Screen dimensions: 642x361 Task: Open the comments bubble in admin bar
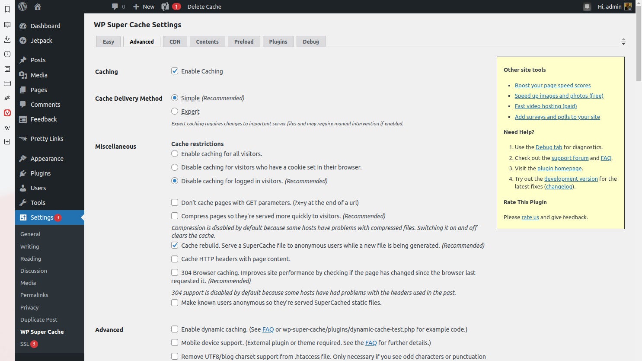[115, 6]
